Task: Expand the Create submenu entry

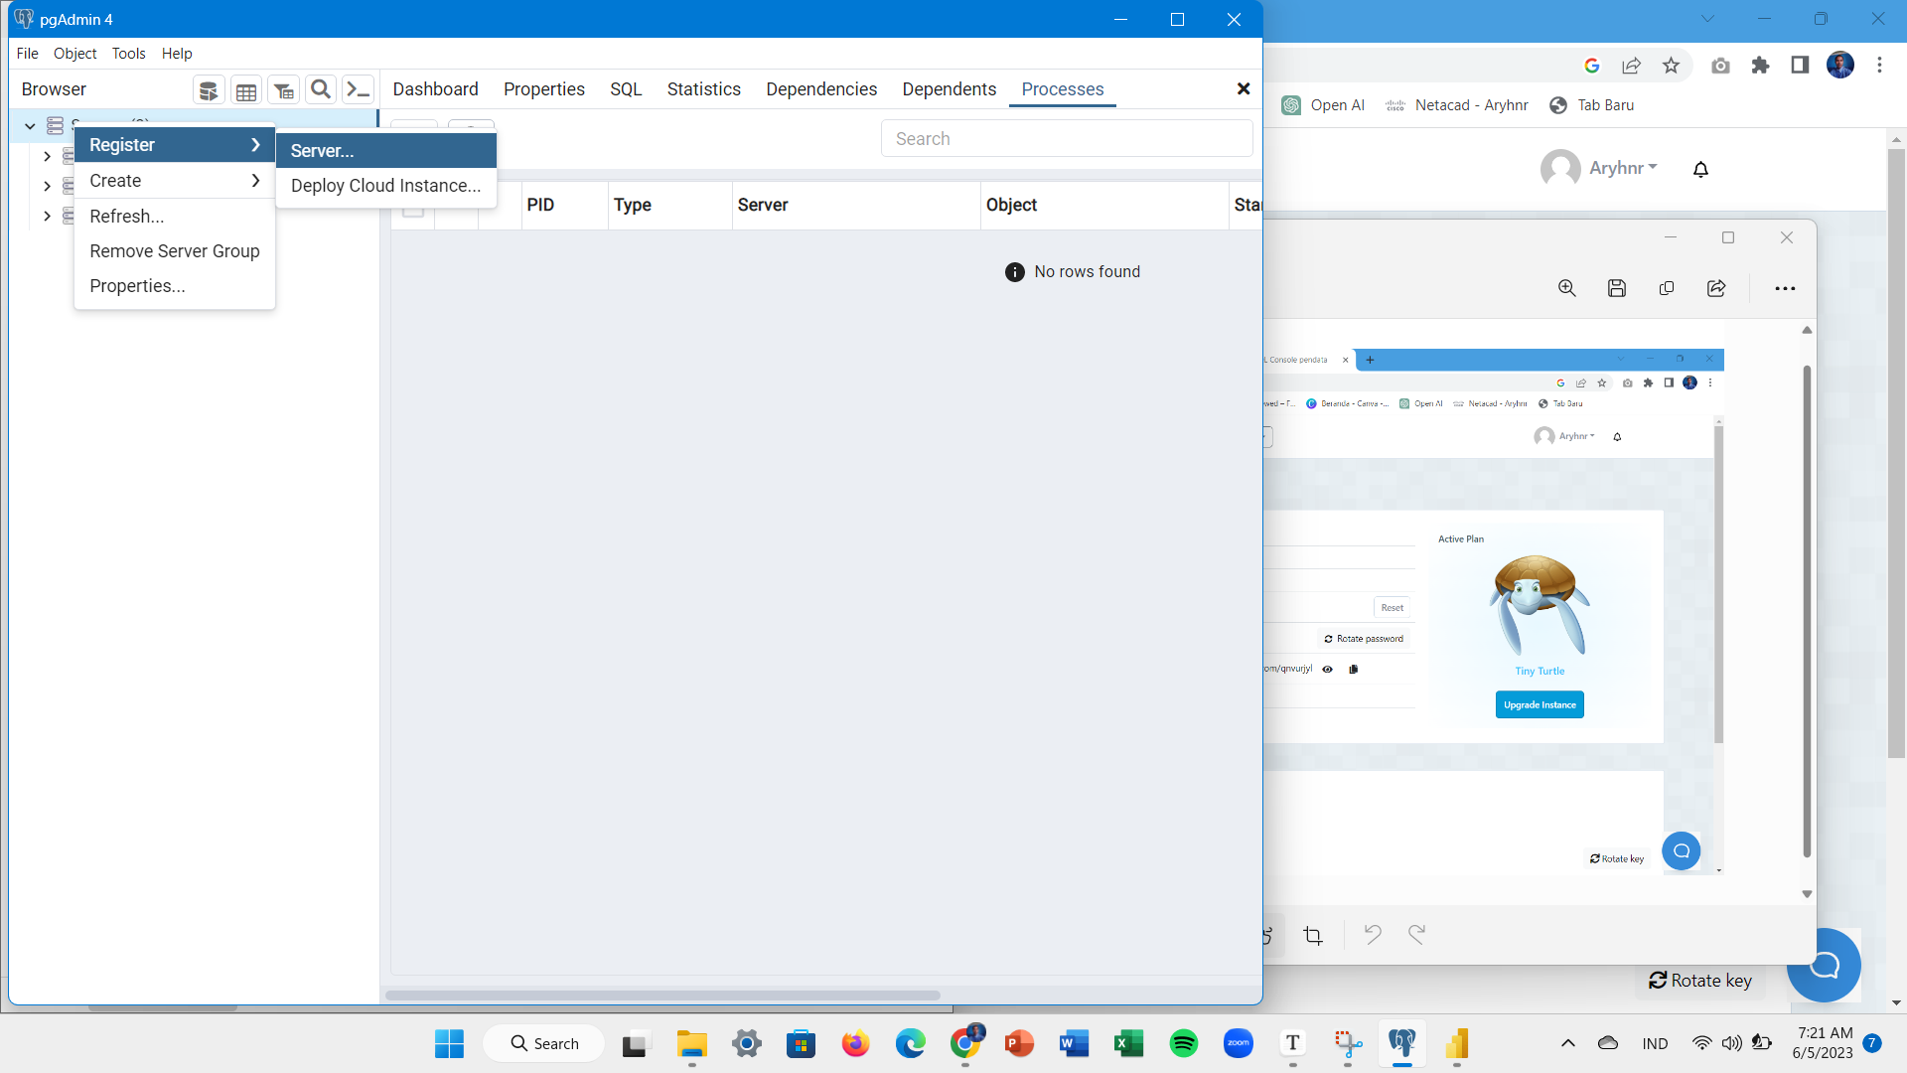Action: point(174,181)
